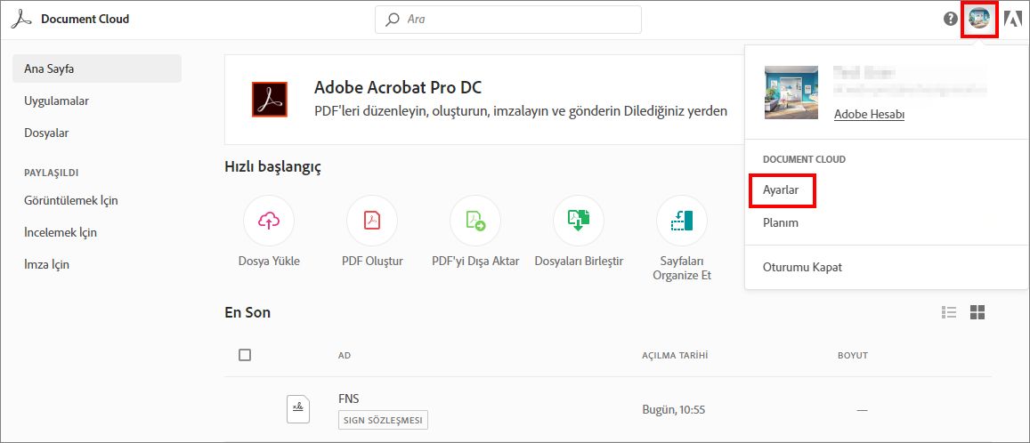The height and width of the screenshot is (443, 1030).
Task: Click the Document Cloud Acrobat logo icon
Action: pos(22,19)
